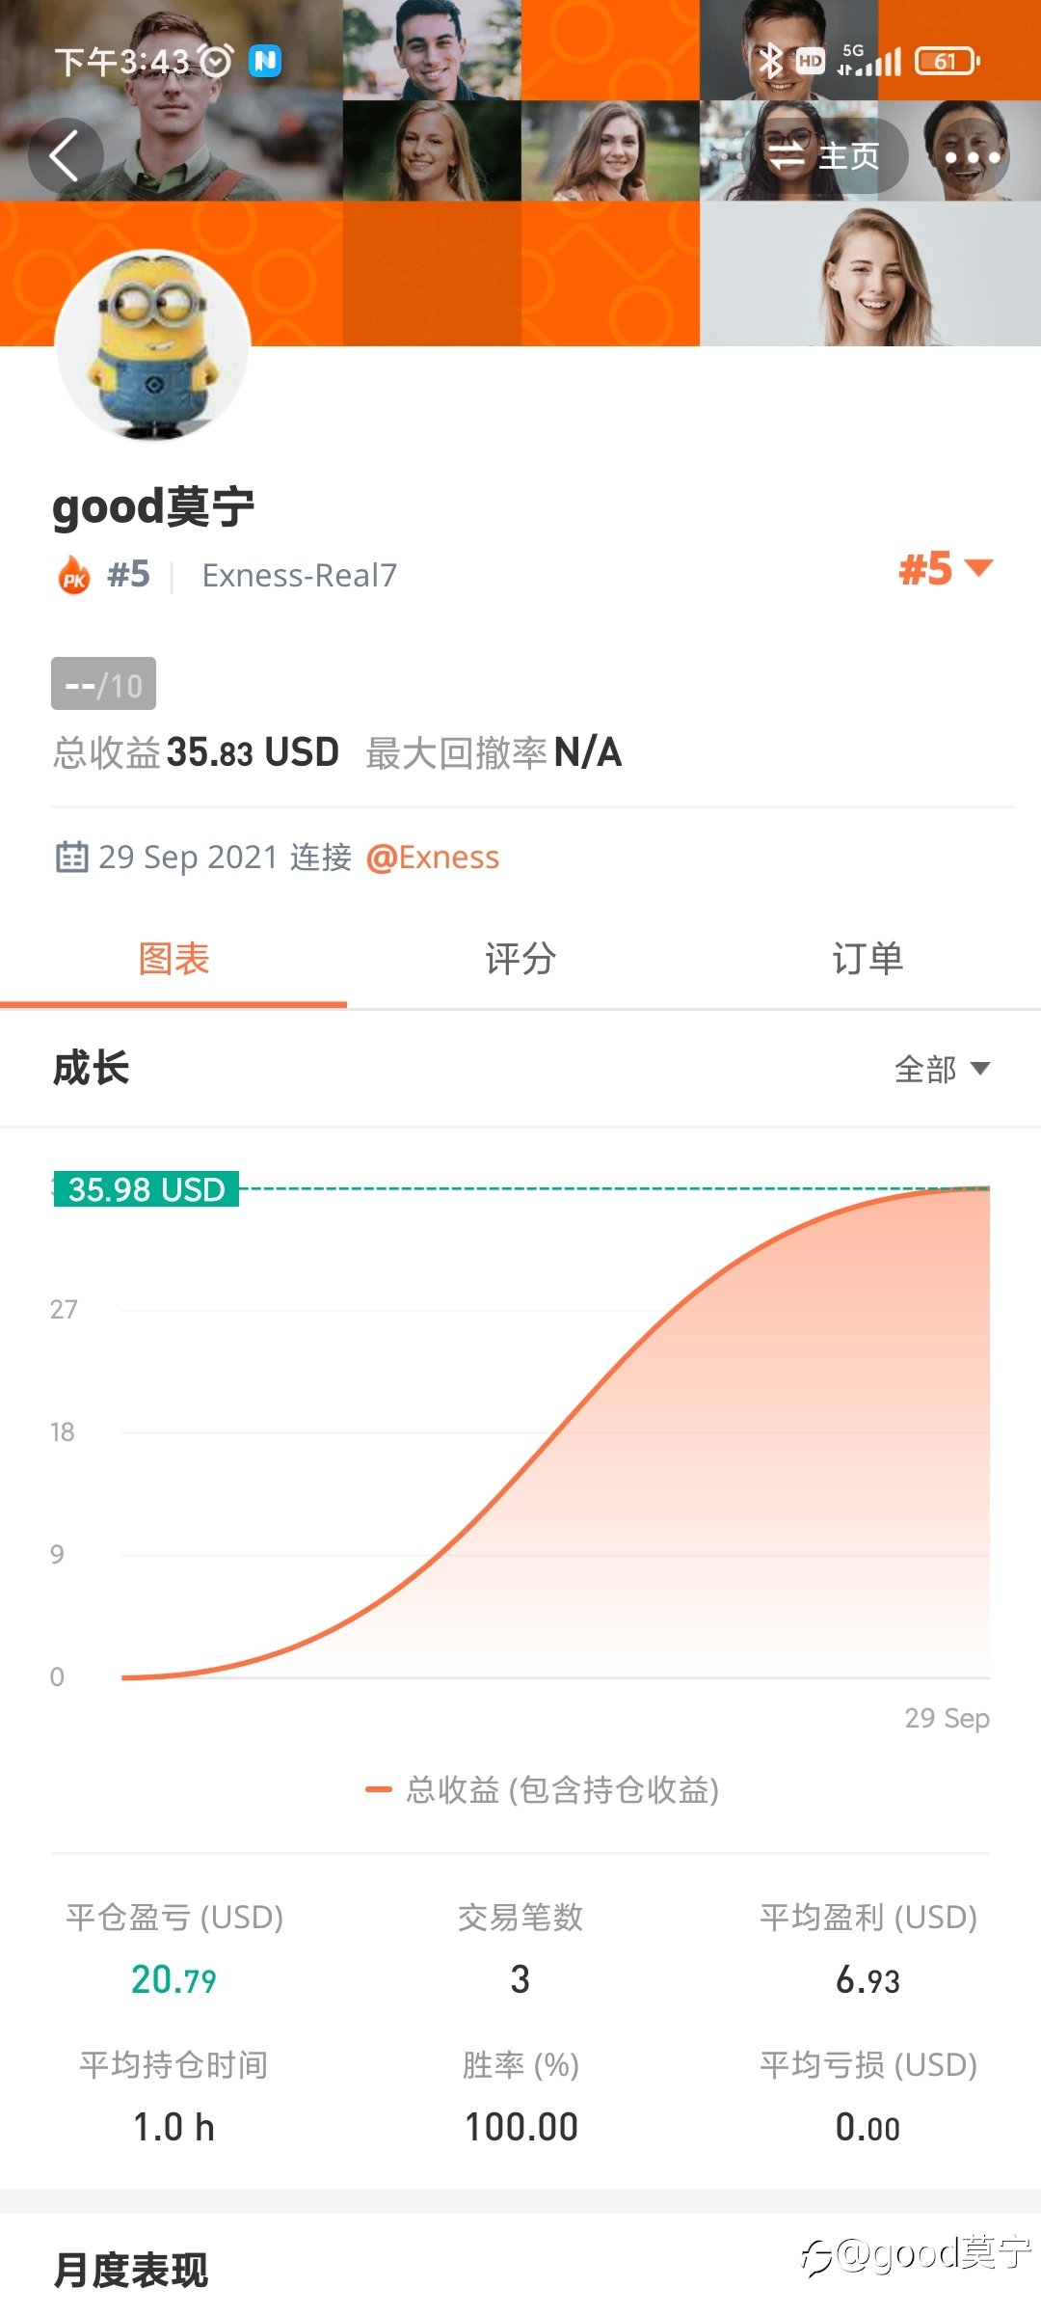The image size is (1041, 2315).
Task: Open the minion profile avatar
Action: click(153, 345)
